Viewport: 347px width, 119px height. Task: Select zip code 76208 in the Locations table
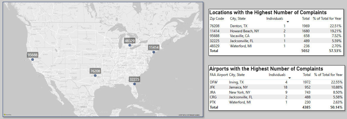point(215,26)
